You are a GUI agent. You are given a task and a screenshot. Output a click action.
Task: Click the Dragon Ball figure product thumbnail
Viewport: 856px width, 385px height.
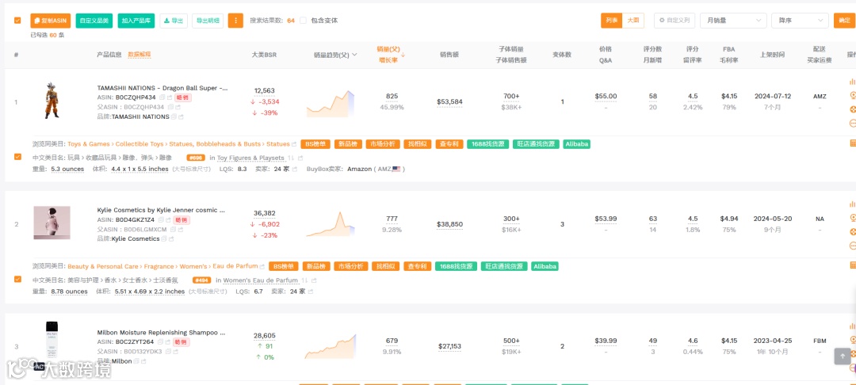52,101
